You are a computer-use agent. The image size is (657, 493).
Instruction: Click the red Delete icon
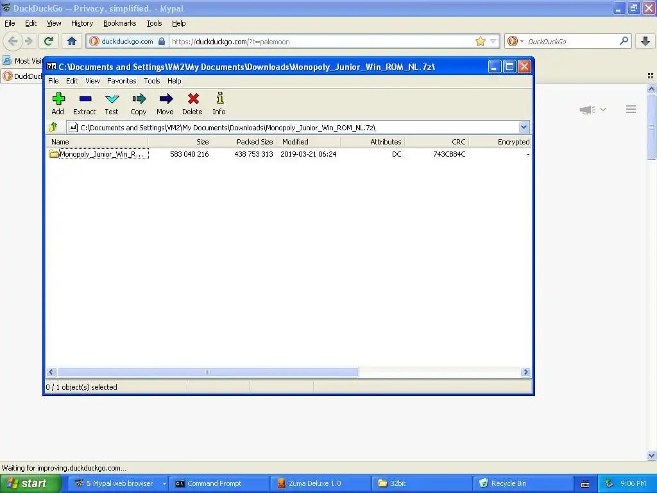192,103
